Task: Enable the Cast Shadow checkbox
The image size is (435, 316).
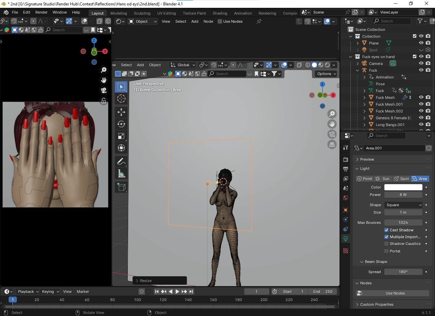Action: pyautogui.click(x=386, y=230)
